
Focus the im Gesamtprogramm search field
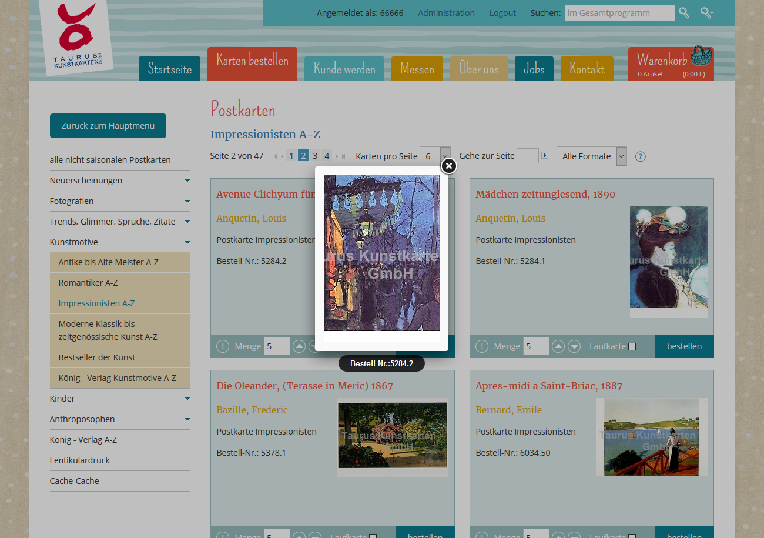[620, 13]
